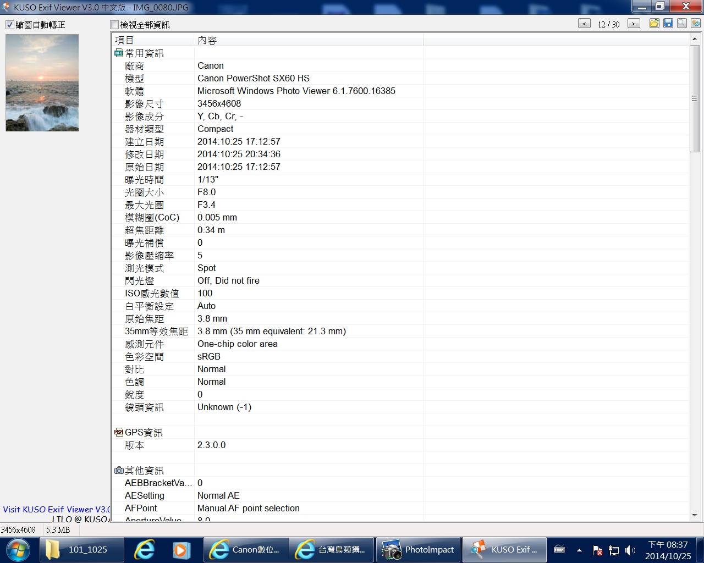Click the volume speaker tray icon
This screenshot has width=704, height=563.
(x=630, y=550)
